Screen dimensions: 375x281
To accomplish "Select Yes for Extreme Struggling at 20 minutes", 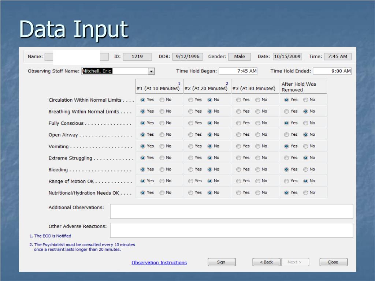I will 190,158.
